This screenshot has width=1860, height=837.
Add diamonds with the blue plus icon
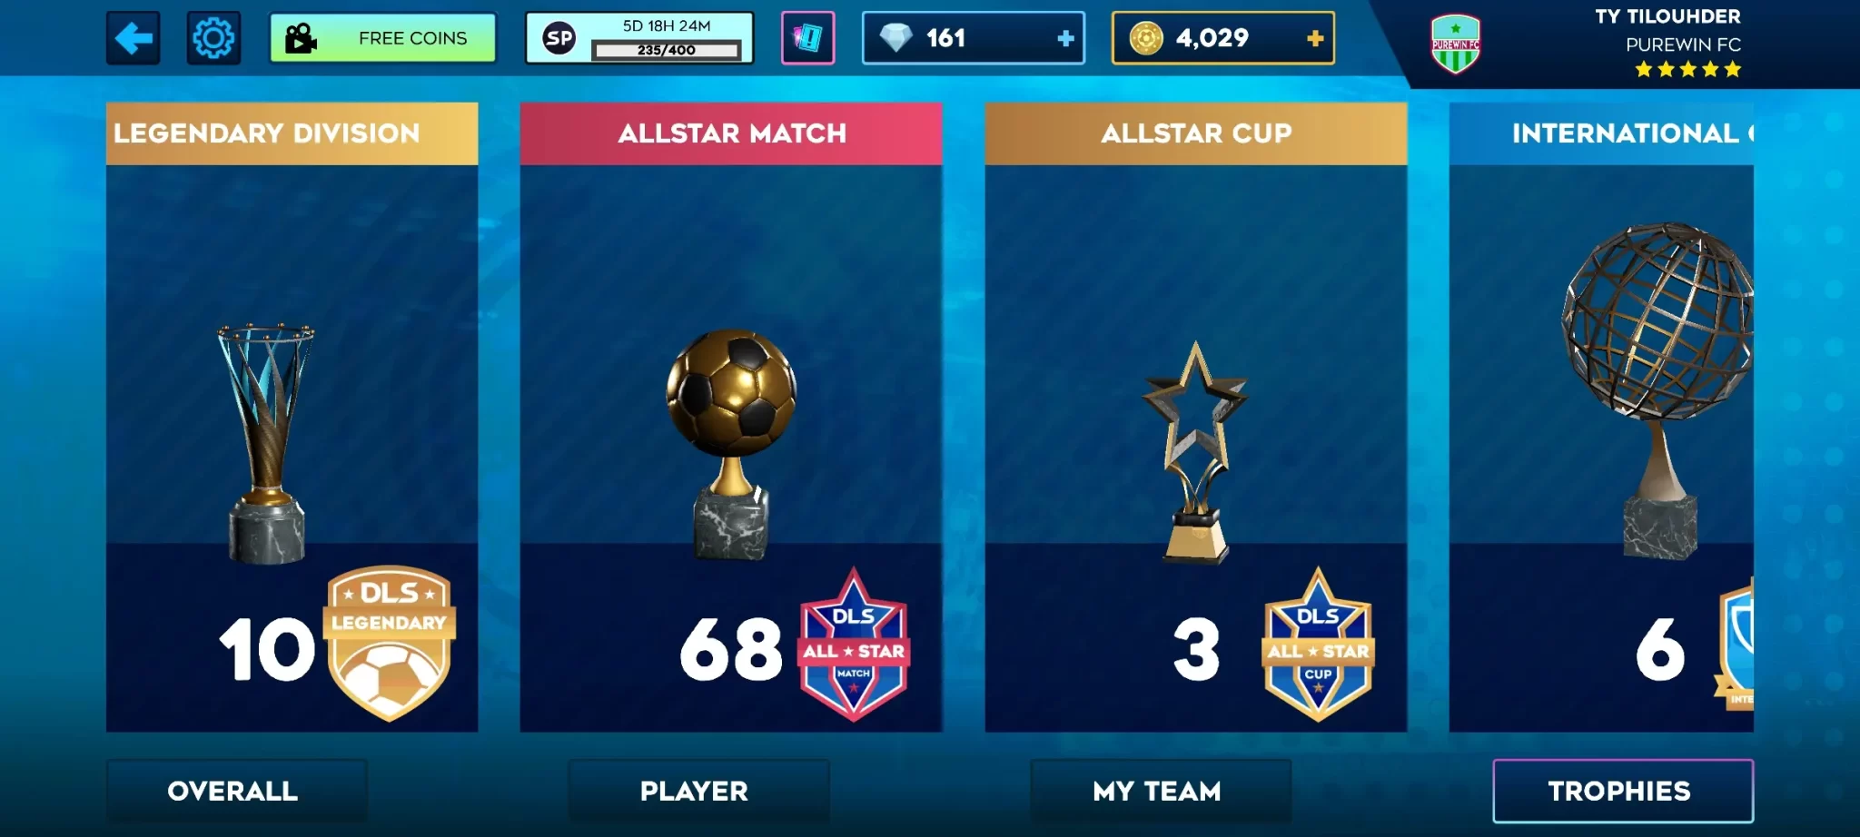click(1065, 38)
